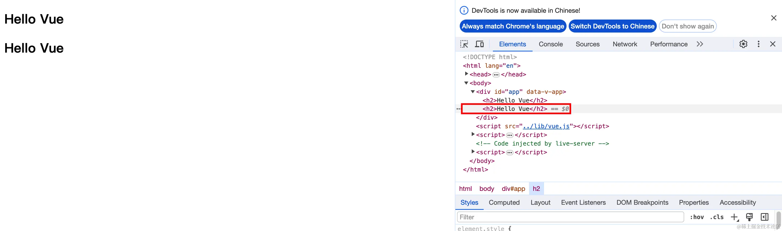
Task: Select the Styles subtab
Action: pos(469,203)
